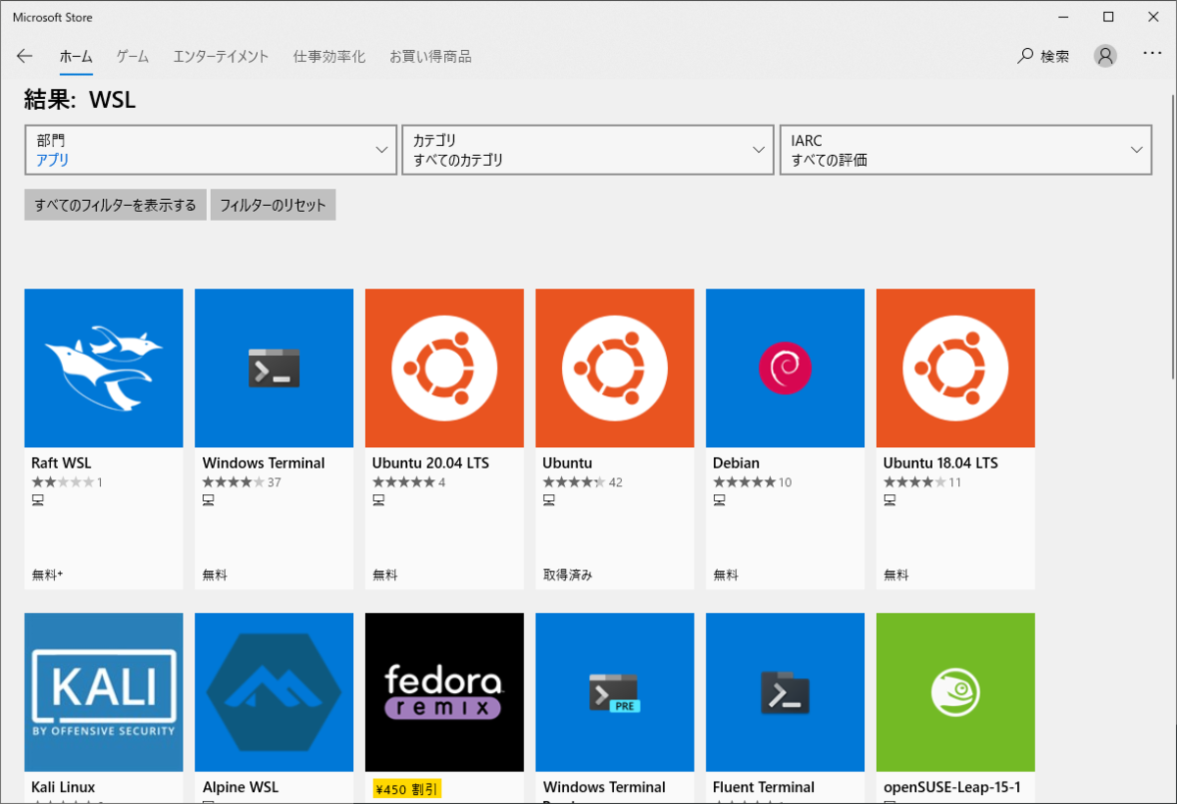The image size is (1177, 804).
Task: Open the Alpine WSL mountain logo tile
Action: (x=274, y=692)
